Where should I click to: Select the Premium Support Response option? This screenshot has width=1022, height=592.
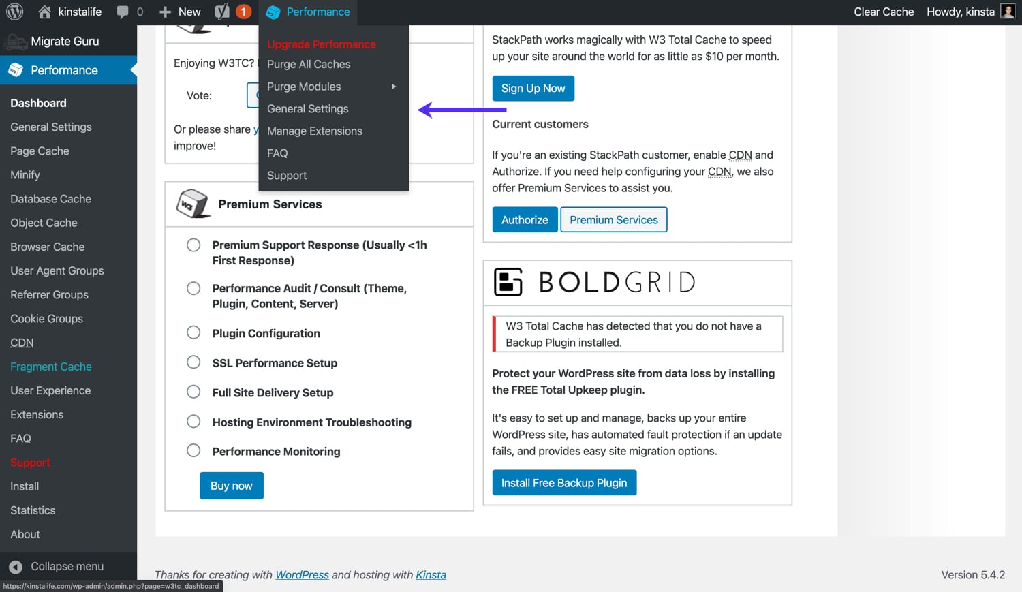click(x=193, y=245)
